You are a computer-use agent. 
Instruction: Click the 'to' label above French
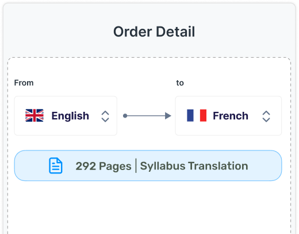(180, 83)
